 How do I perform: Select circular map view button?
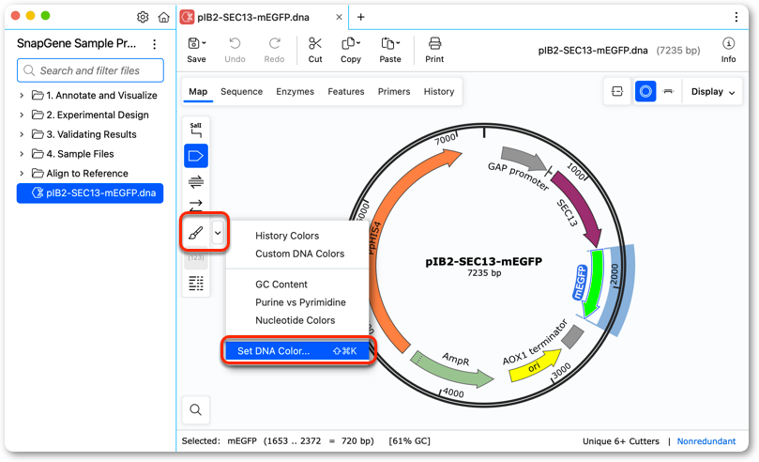click(x=645, y=91)
